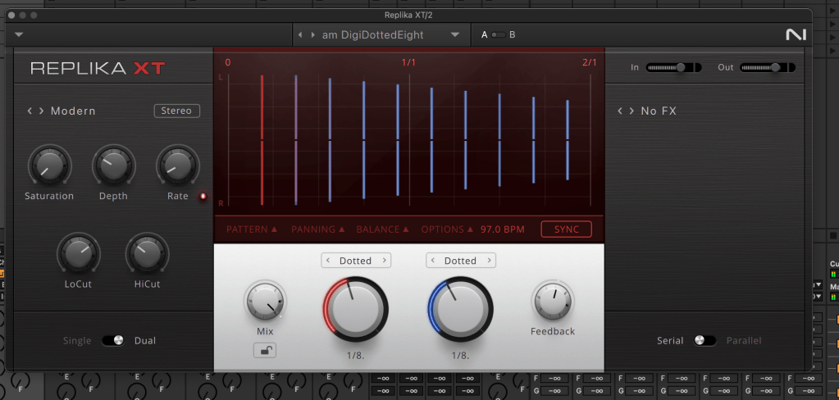
Task: Open the BALANCE tab
Action: pos(382,230)
